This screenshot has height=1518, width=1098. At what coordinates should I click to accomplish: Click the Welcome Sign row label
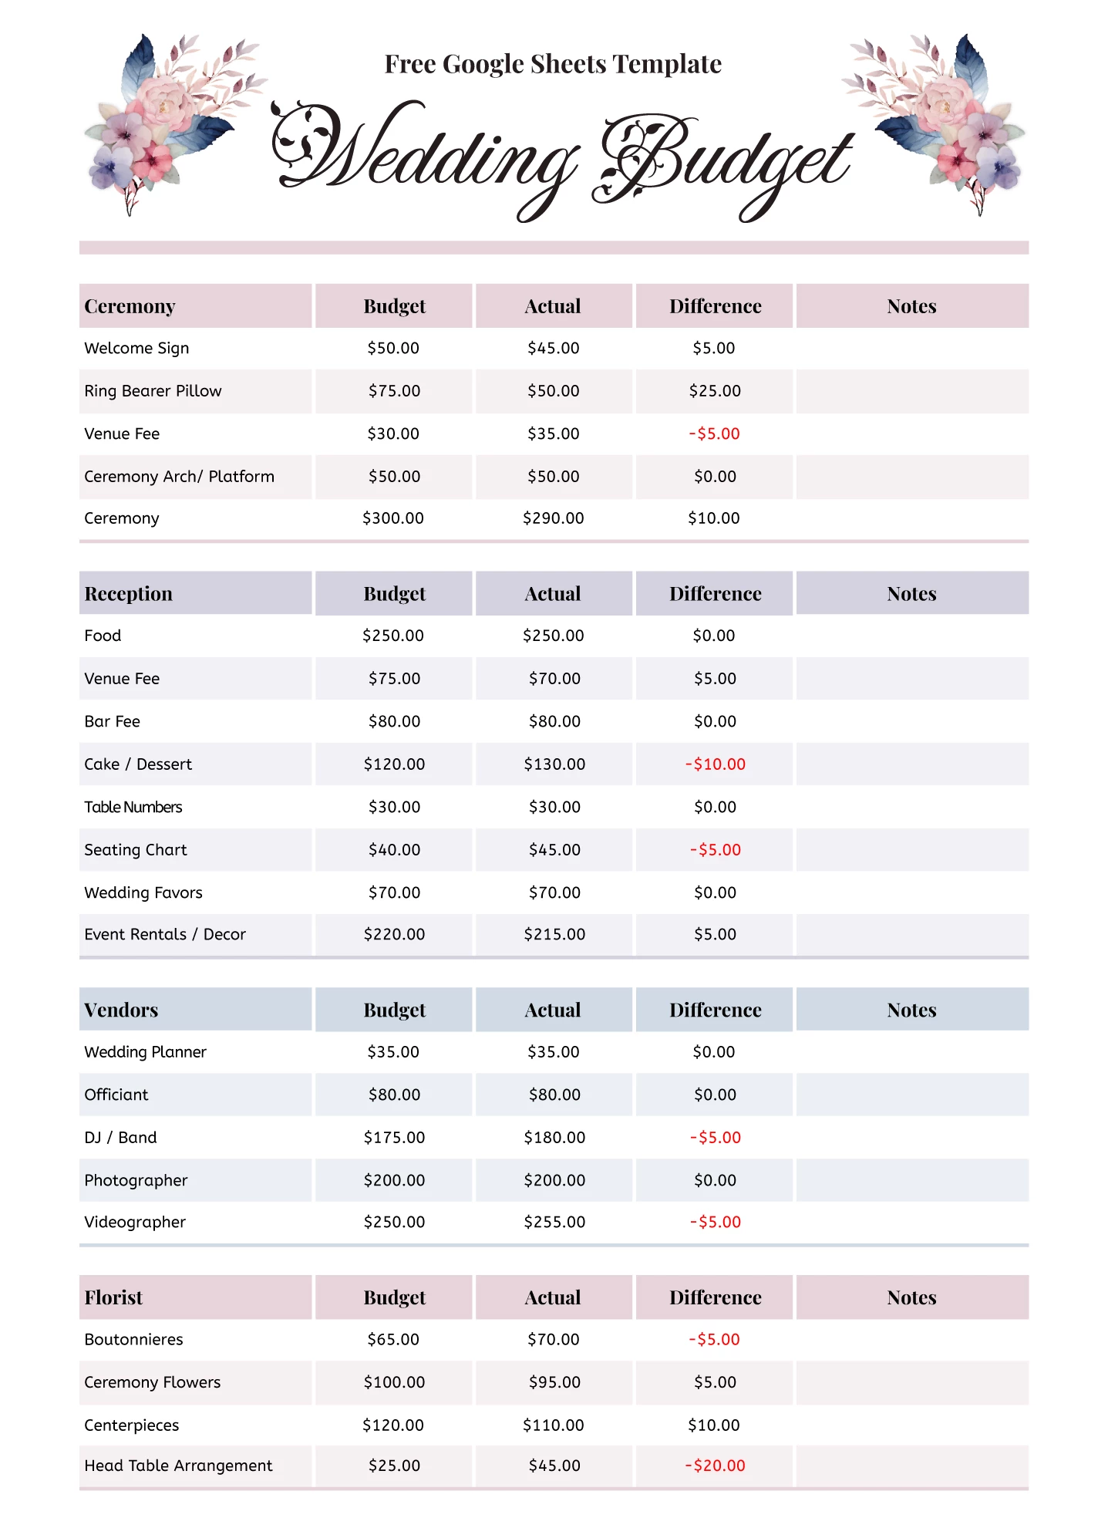[x=136, y=348]
